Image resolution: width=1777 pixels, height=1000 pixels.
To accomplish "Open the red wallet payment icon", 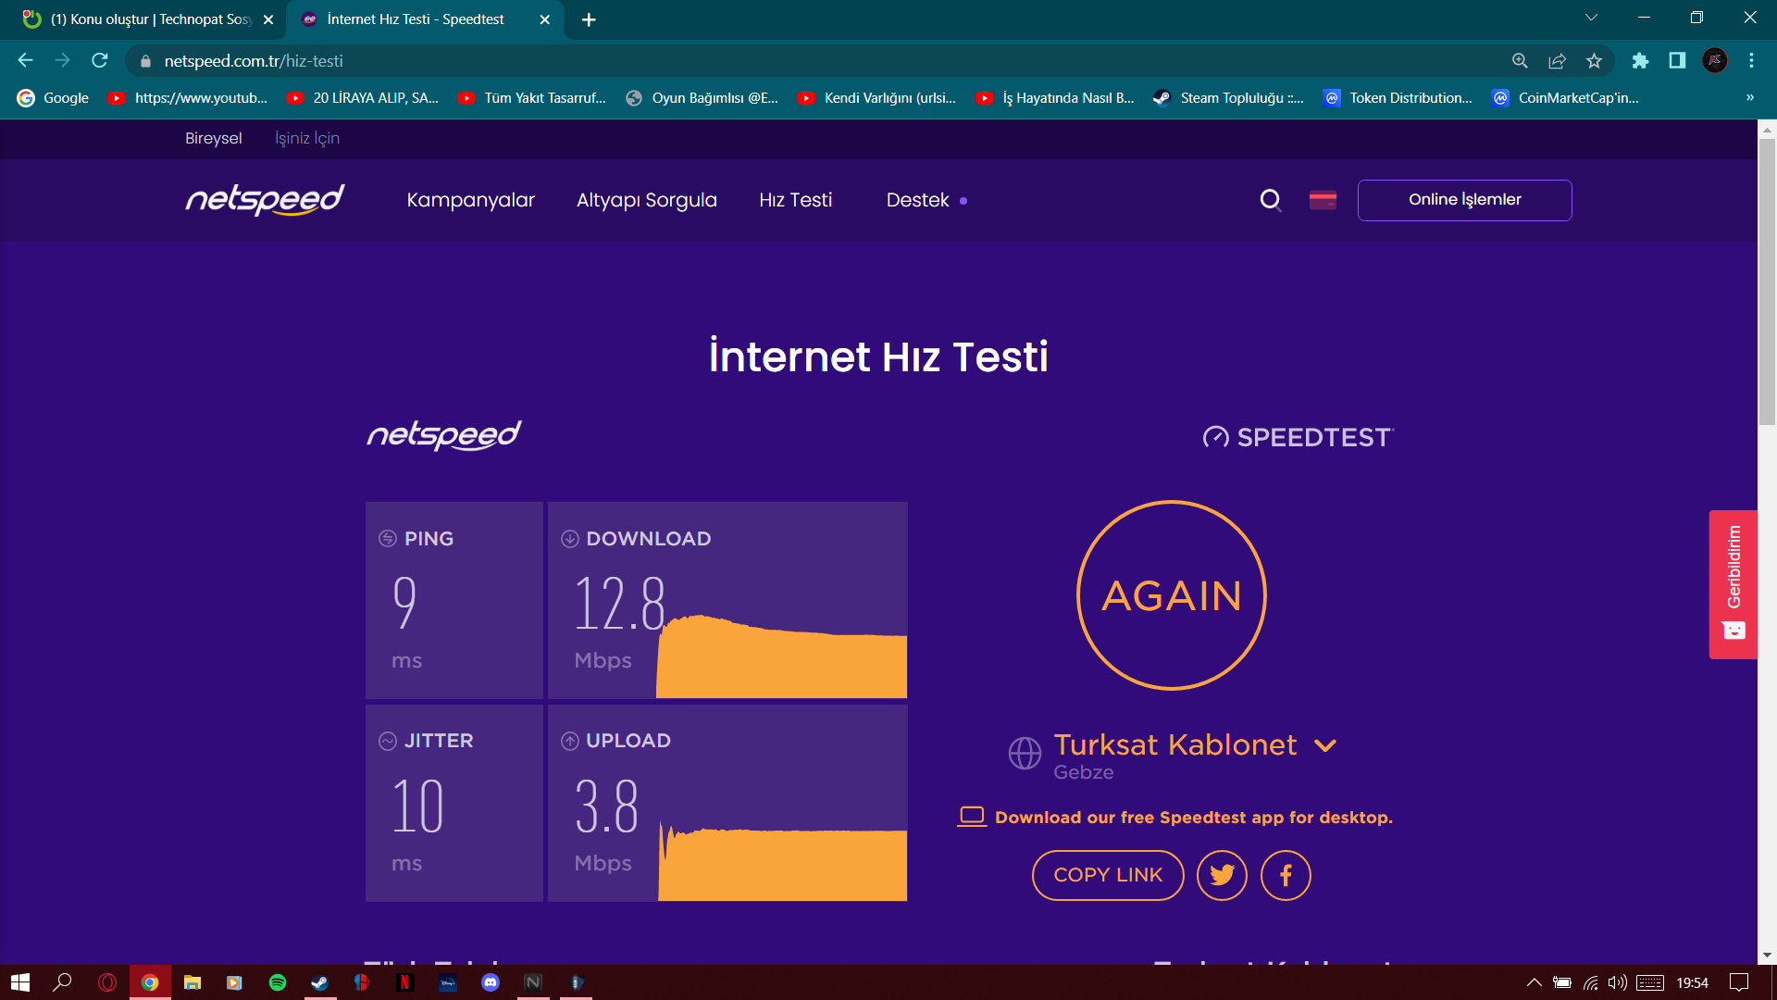I will point(1323,200).
